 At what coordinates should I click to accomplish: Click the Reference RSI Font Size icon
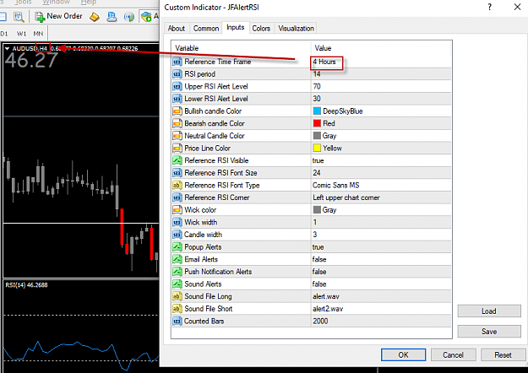[177, 173]
